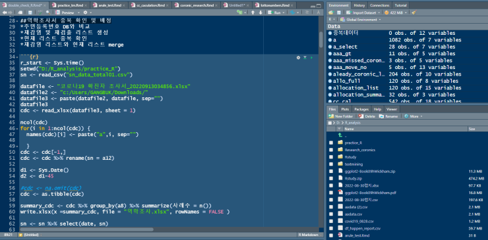The height and width of the screenshot is (240, 488).
Task: Run current chunk green play icon
Action: (x=312, y=57)
